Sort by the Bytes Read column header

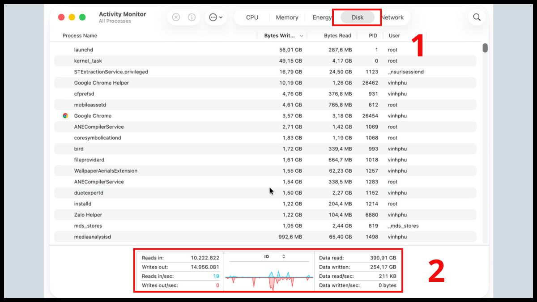point(337,36)
